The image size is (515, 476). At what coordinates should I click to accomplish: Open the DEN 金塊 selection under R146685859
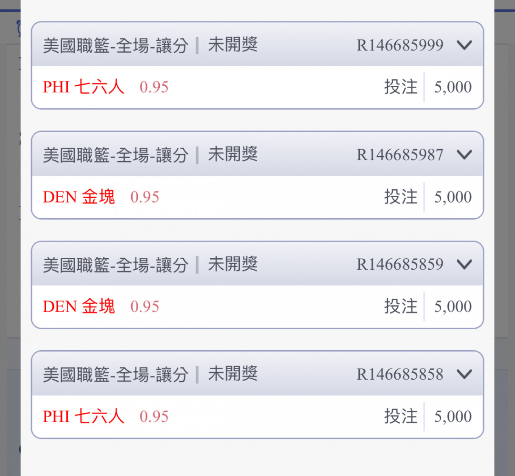coord(79,306)
